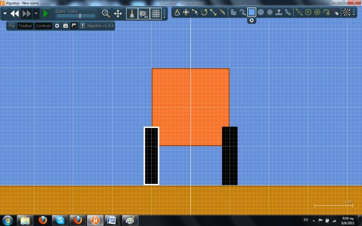Select the Circle tool
Viewport: 362px width, 226px height.
[261, 12]
